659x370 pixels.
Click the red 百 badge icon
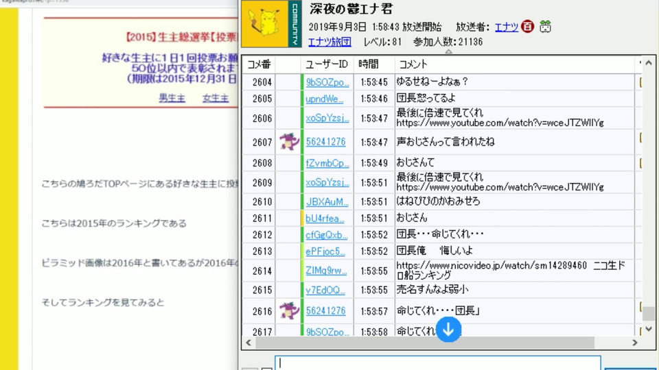click(x=527, y=27)
